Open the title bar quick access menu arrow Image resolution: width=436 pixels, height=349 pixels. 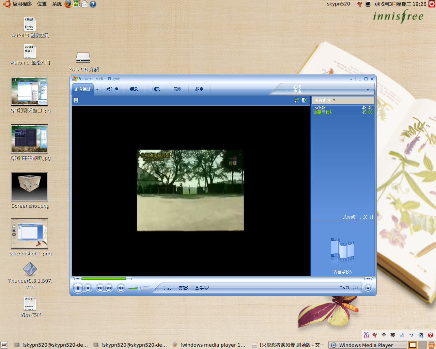(351, 79)
